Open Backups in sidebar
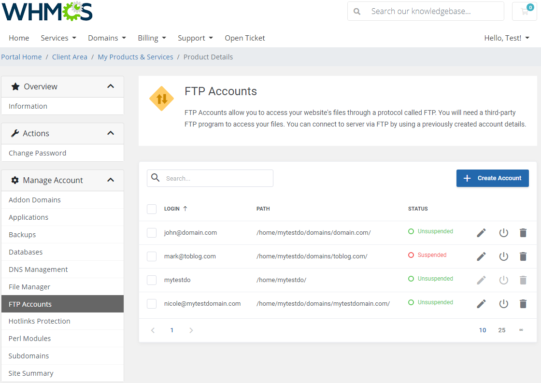Viewport: 541px width, 383px height. pyautogui.click(x=62, y=235)
